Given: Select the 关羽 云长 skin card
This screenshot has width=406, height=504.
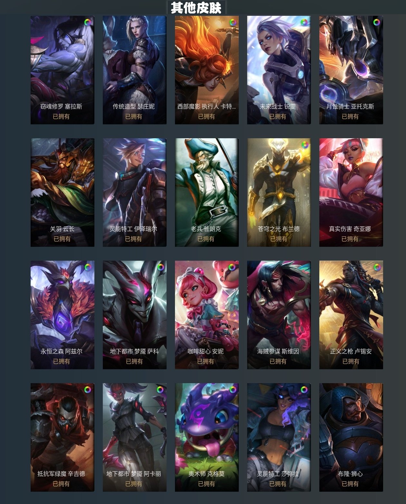Looking at the screenshot, I should click(x=63, y=193).
